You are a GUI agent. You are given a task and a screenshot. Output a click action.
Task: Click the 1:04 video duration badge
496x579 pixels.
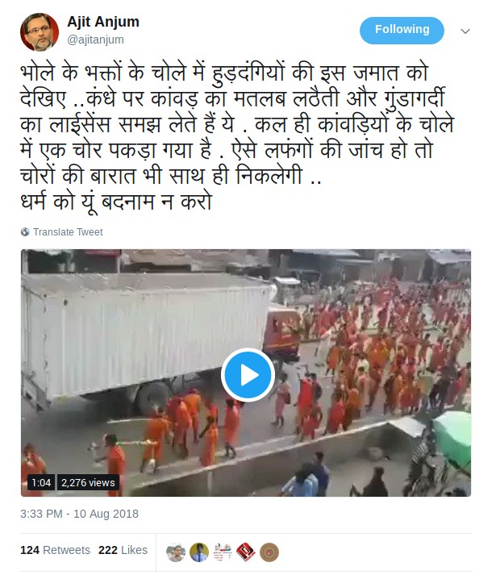(41, 482)
